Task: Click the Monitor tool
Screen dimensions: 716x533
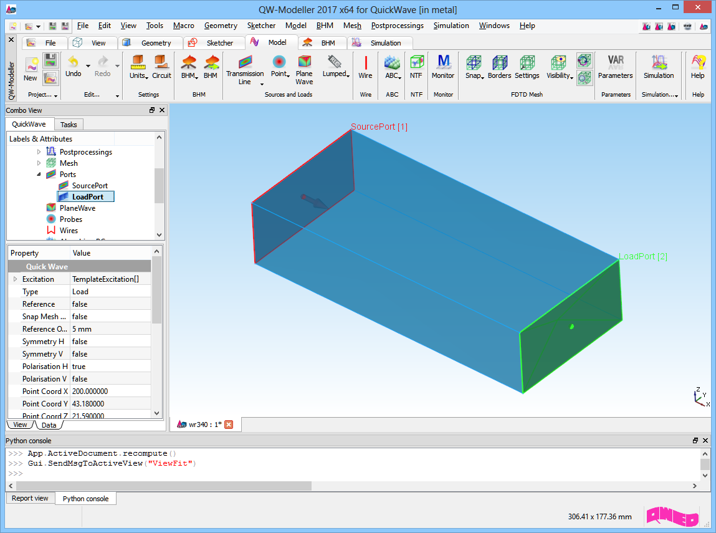Action: (x=443, y=67)
